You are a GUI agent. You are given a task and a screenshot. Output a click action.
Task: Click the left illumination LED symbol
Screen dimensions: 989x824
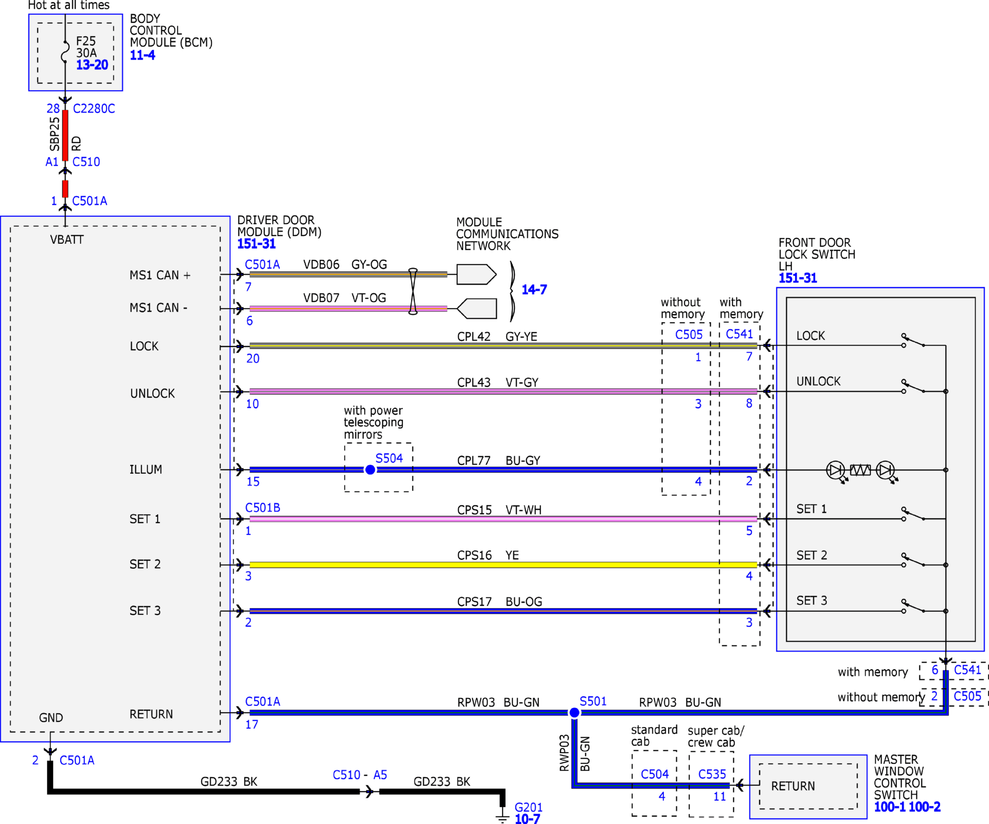[x=835, y=470]
